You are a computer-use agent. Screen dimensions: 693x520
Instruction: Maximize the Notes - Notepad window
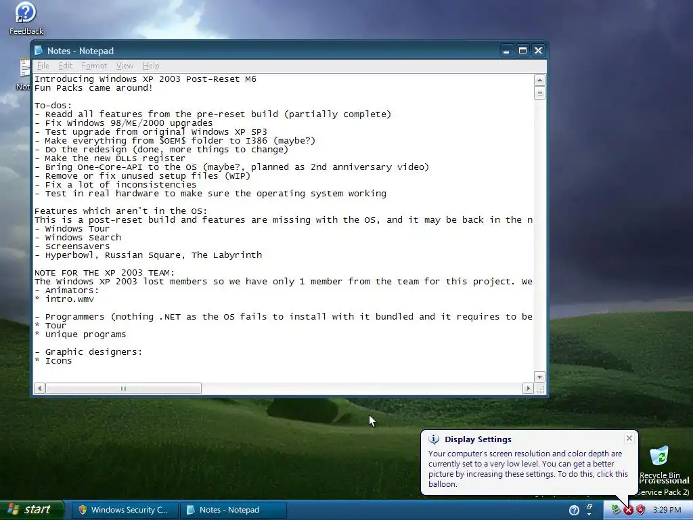pos(522,51)
